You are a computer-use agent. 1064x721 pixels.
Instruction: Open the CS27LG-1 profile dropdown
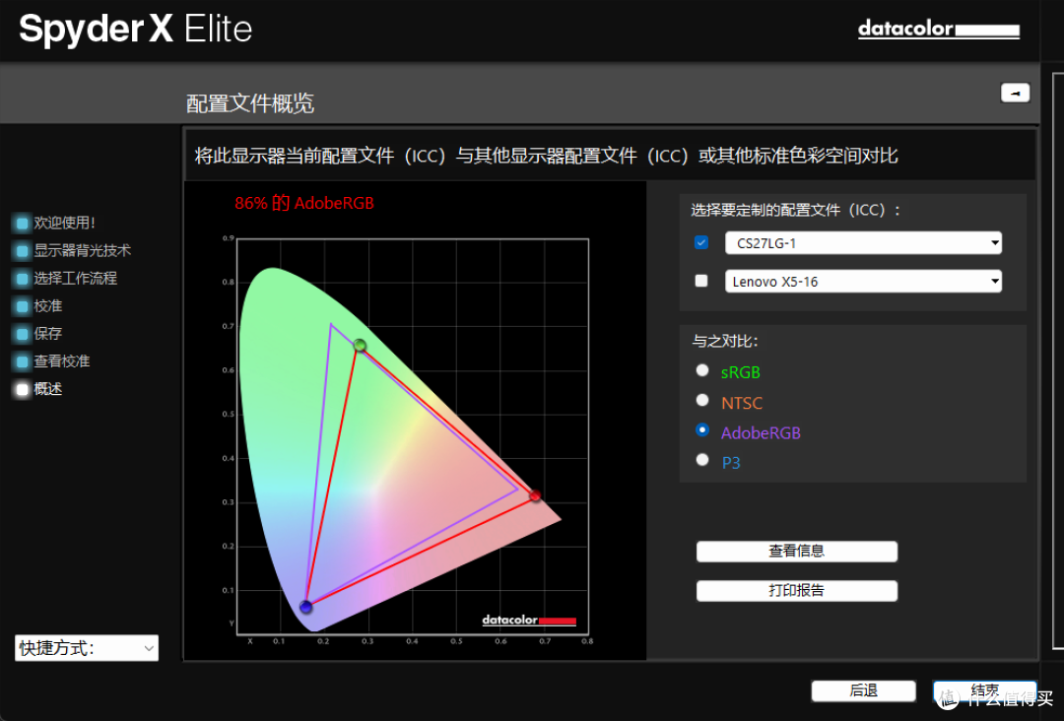tap(863, 243)
